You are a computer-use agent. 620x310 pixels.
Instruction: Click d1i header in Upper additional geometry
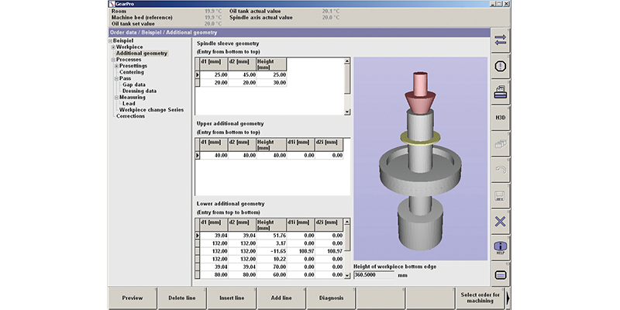pyautogui.click(x=301, y=145)
